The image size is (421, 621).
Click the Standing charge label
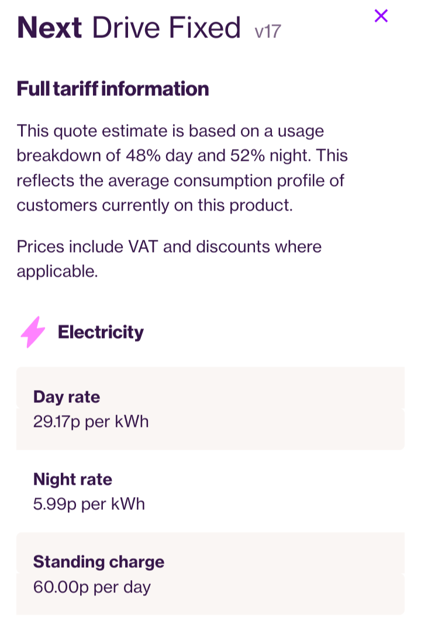pyautogui.click(x=99, y=562)
